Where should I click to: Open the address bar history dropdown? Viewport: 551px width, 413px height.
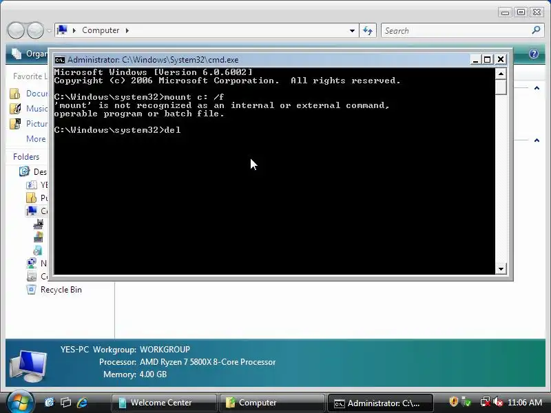tap(352, 30)
